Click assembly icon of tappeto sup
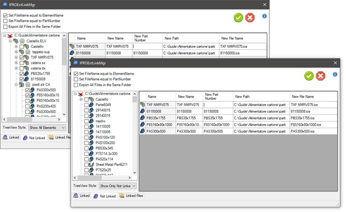Viewport: 346px width, 212px height. [x=21, y=52]
